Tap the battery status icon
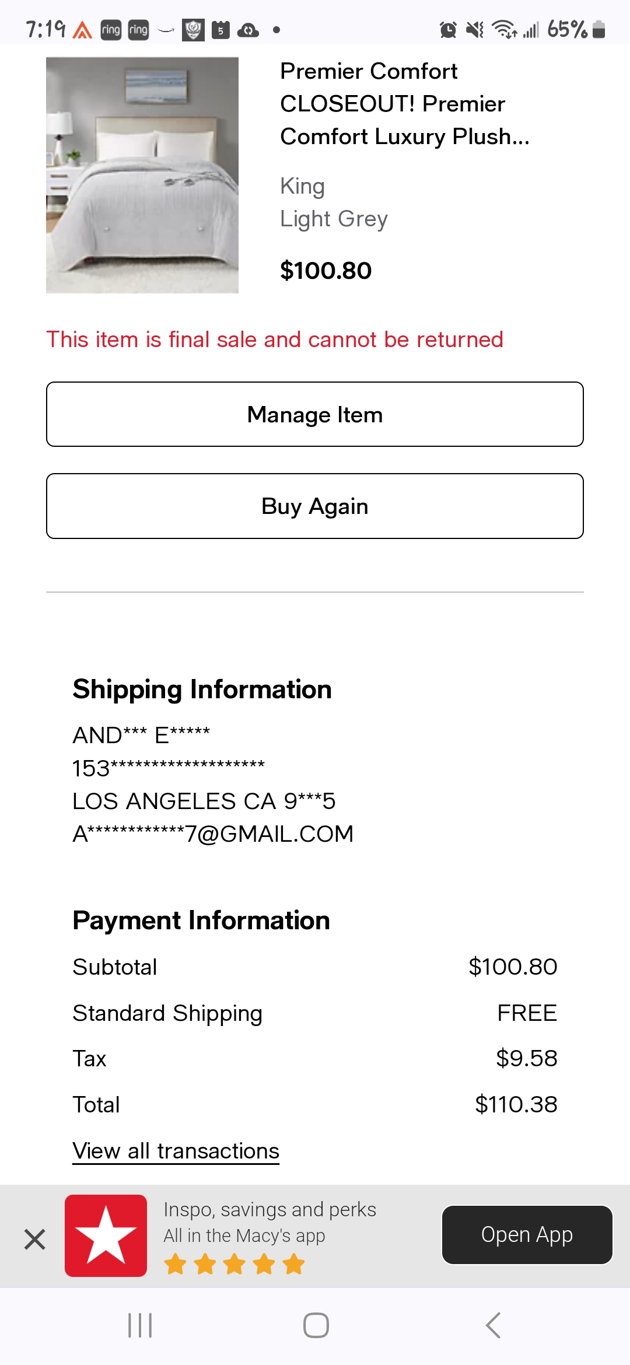630x1365 pixels. coord(598,29)
